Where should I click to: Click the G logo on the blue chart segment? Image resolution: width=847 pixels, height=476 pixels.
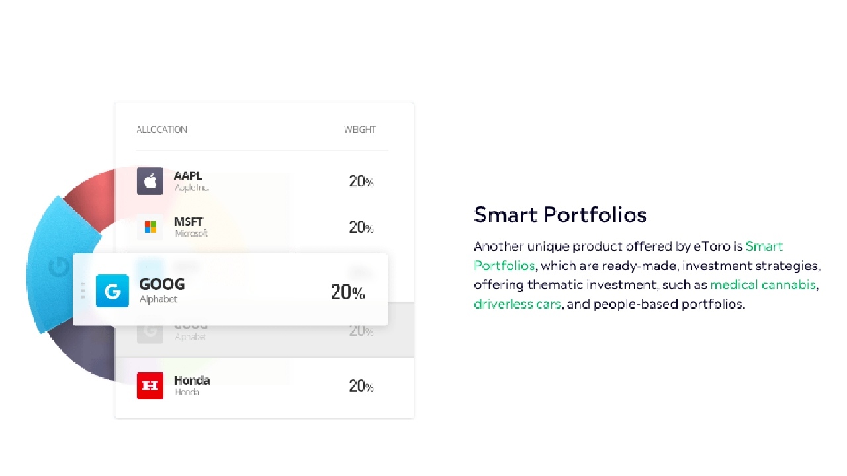pos(60,268)
